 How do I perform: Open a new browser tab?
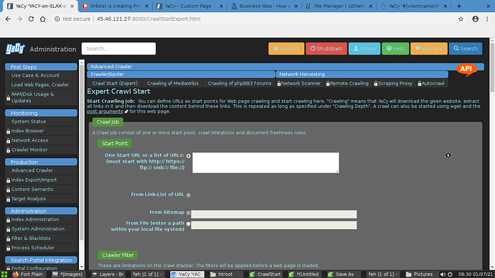coord(459,6)
